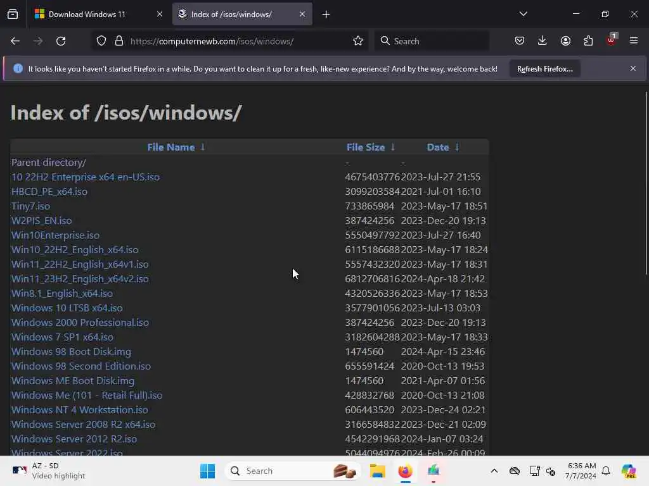Viewport: 649px width, 486px height.
Task: Open the shield tracking protection icon
Action: [101, 41]
